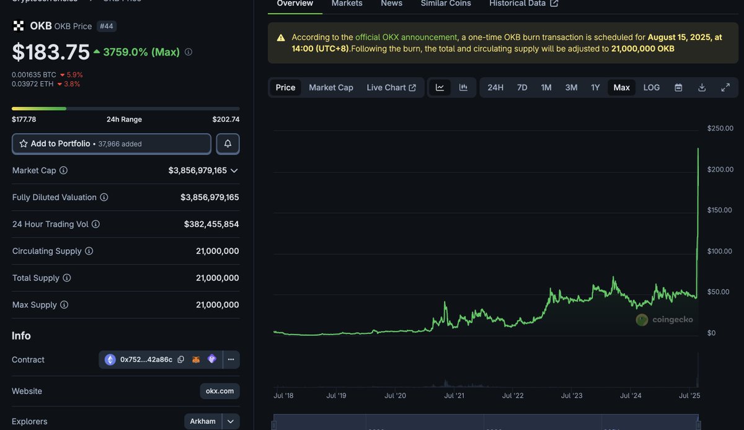Click the warning triangle icon in announcement
The image size is (744, 430).
281,38
